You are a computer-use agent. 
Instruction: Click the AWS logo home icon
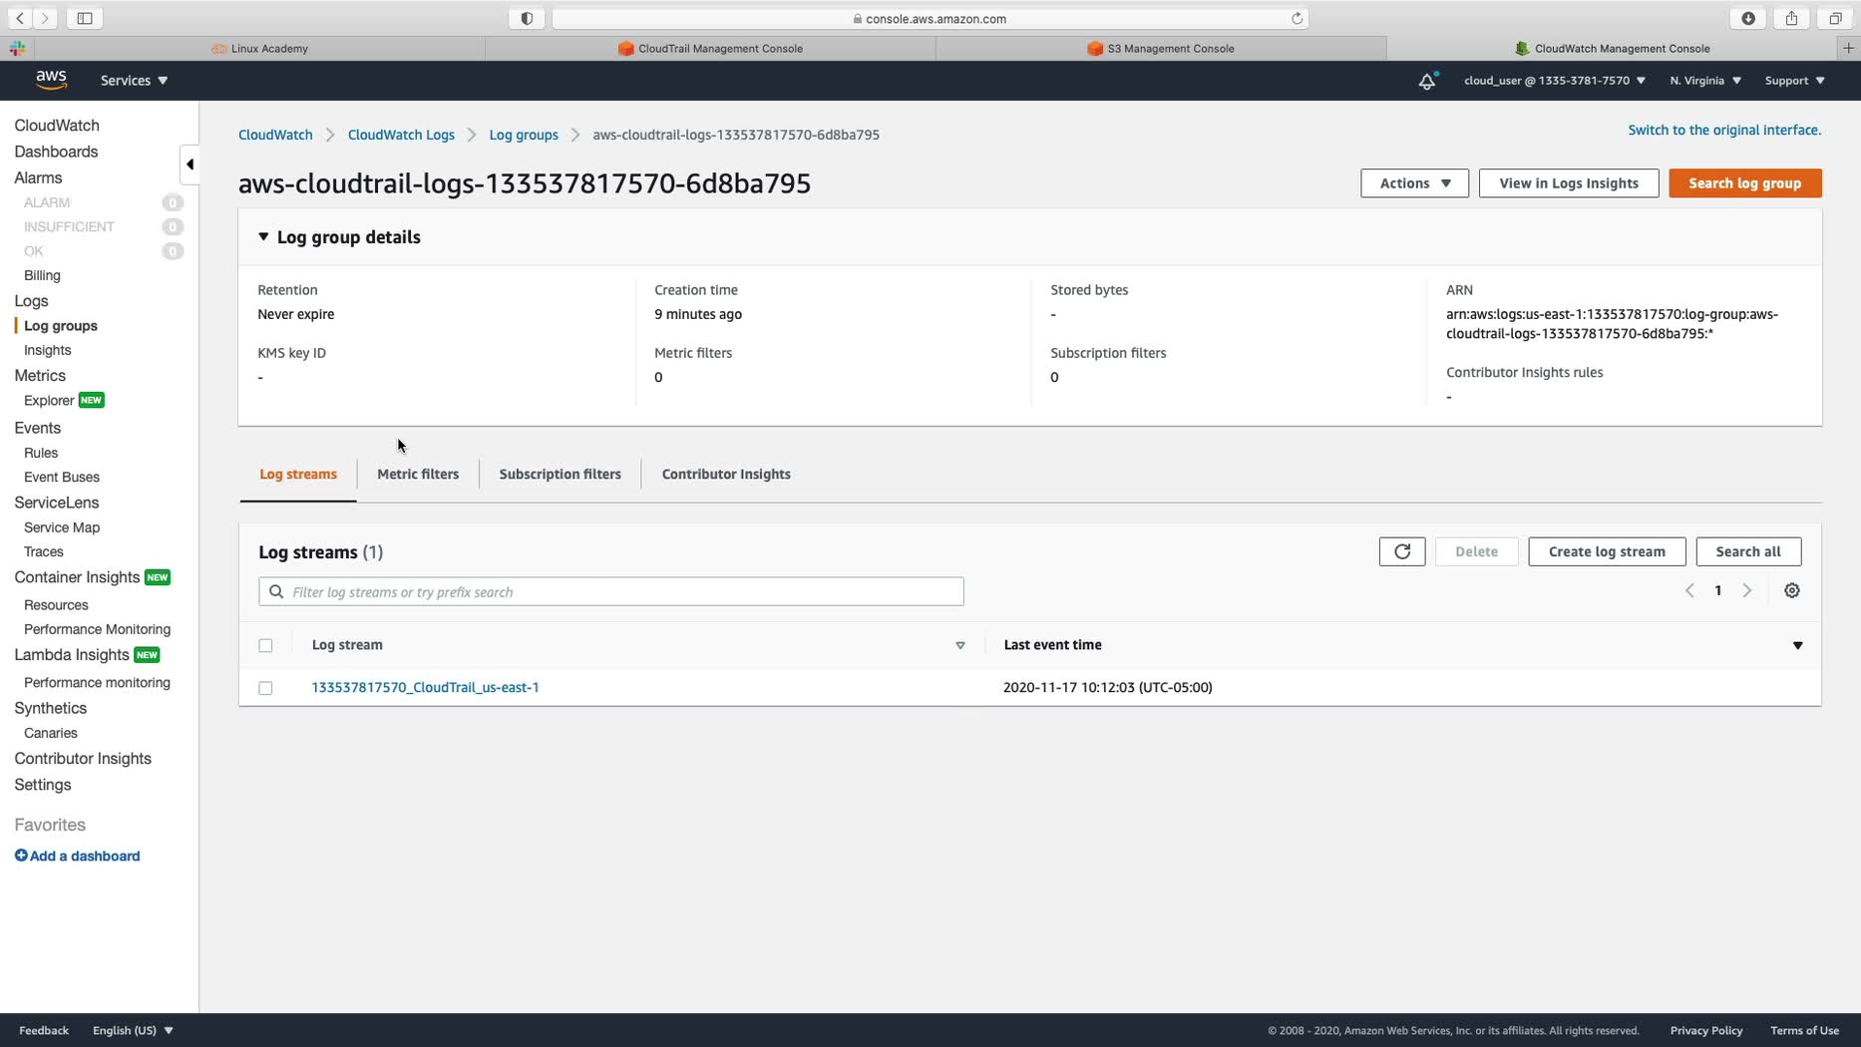pyautogui.click(x=51, y=80)
